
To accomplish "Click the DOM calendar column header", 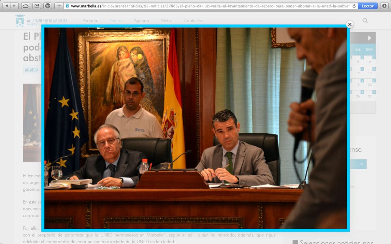I will coord(369,49).
